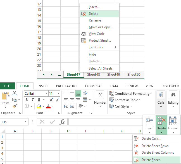The image size is (181, 164).
Task: Apply yellow Fill Color bucket
Action: point(39,106)
